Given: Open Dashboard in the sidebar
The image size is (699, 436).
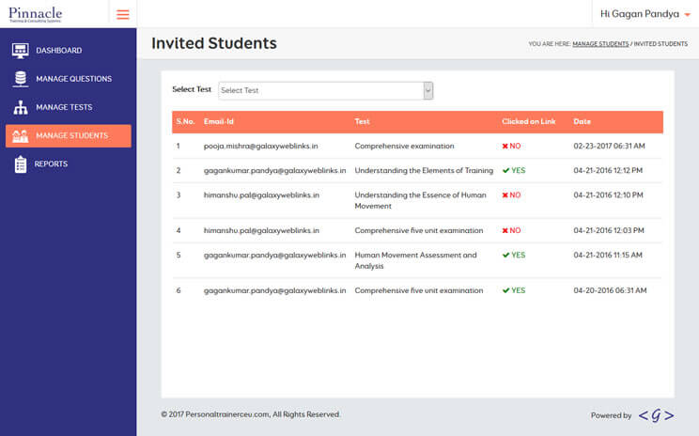Looking at the screenshot, I should click(69, 51).
